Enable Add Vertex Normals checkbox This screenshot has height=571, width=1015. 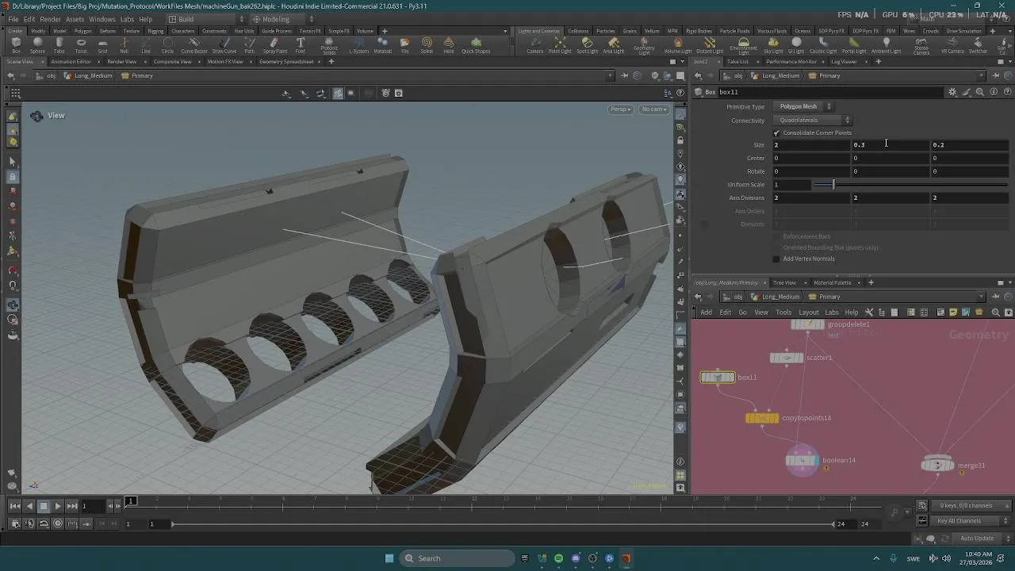coord(776,259)
